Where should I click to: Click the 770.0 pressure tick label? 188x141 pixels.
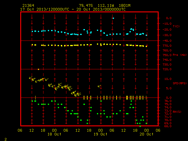tap(167, 46)
